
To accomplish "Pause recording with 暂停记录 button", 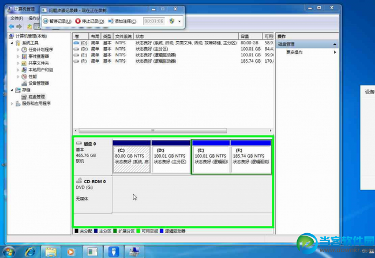I will click(57, 21).
